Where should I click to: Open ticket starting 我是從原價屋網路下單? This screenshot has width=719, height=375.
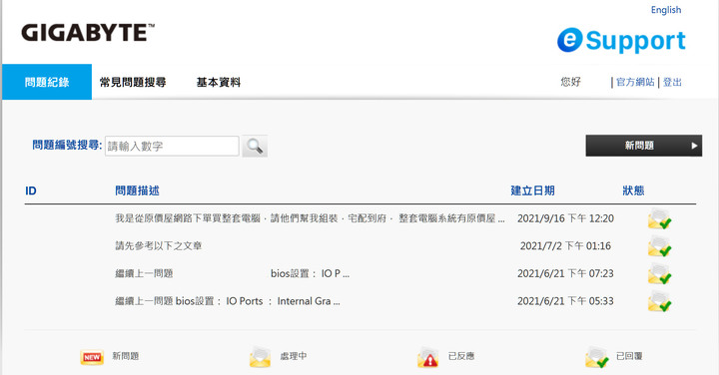tap(310, 218)
